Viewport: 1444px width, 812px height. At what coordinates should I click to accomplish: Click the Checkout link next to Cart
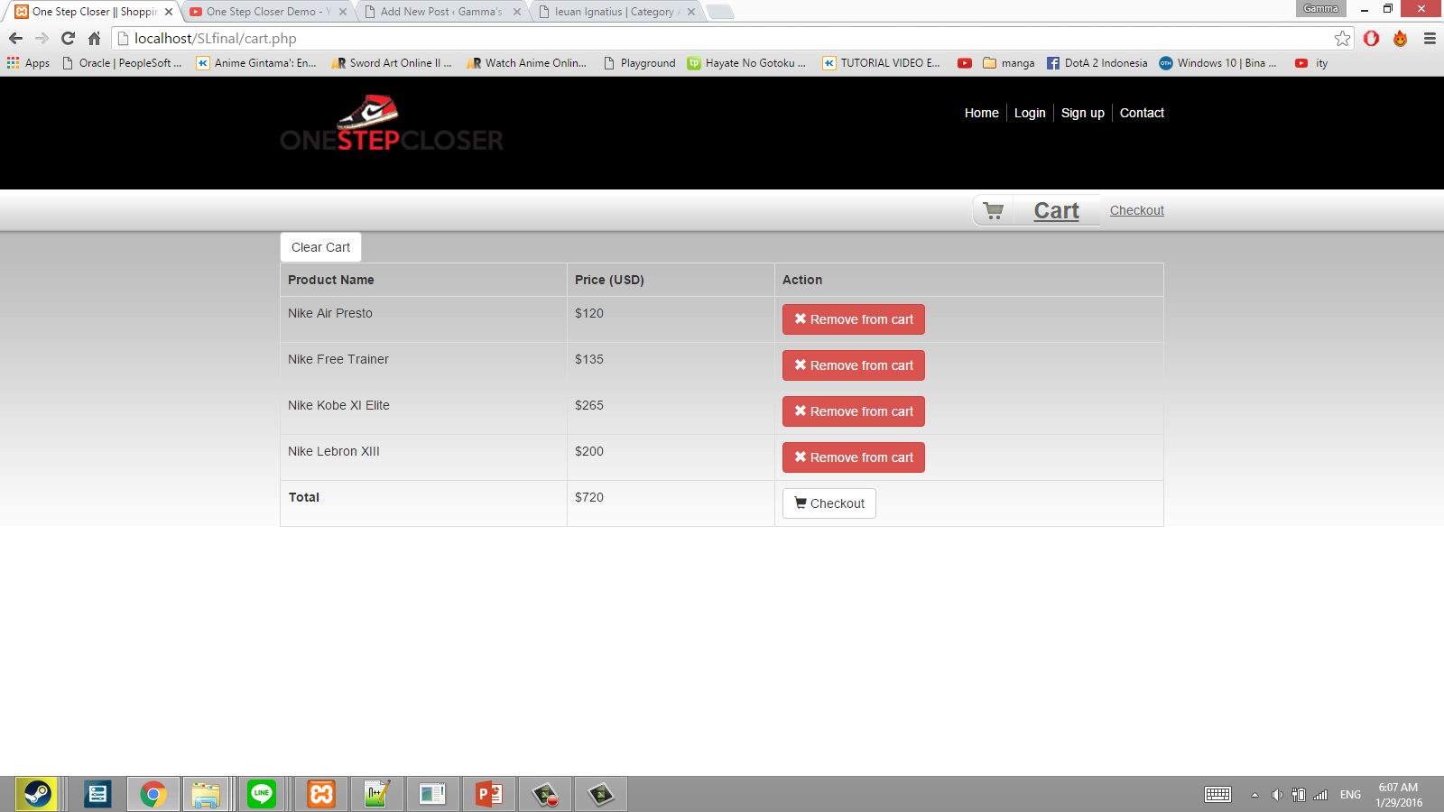(x=1136, y=210)
